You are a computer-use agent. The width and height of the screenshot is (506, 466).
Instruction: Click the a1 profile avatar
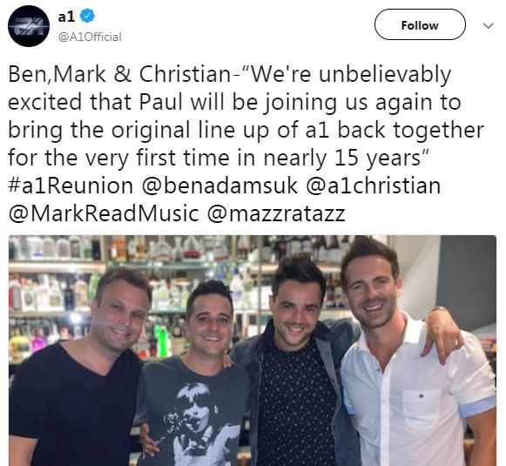click(x=29, y=26)
